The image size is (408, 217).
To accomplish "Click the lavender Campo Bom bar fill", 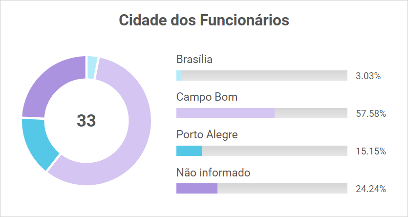I will pyautogui.click(x=225, y=113).
